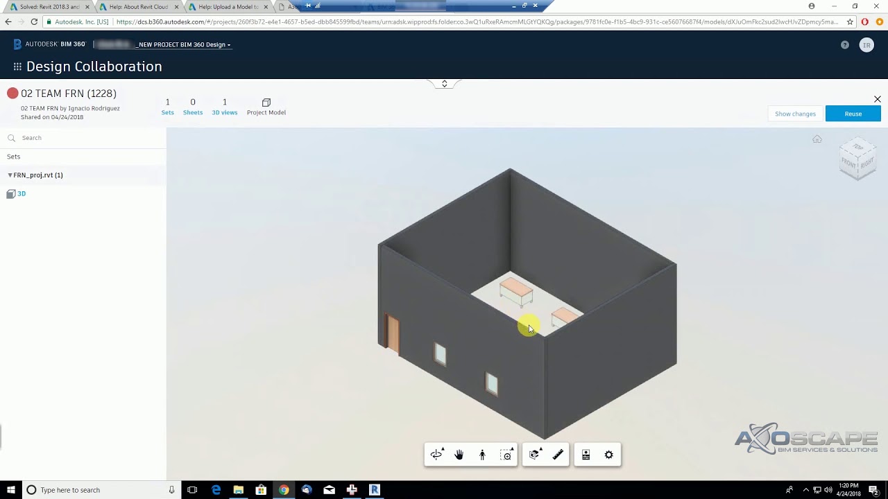Click the ViewCube navigation cube
Screen dimensions: 888x499
pyautogui.click(x=858, y=159)
